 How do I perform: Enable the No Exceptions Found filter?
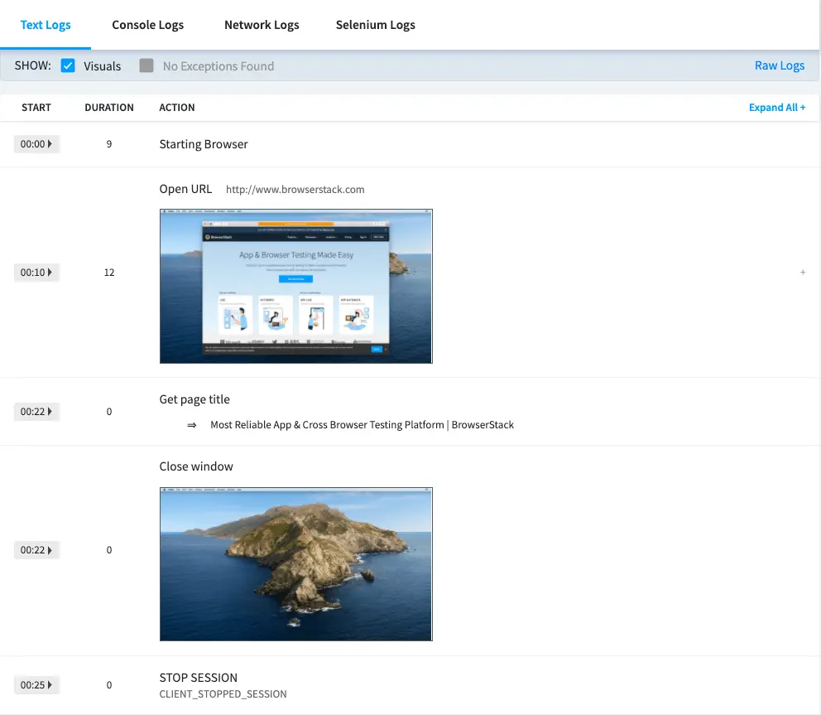click(x=145, y=65)
